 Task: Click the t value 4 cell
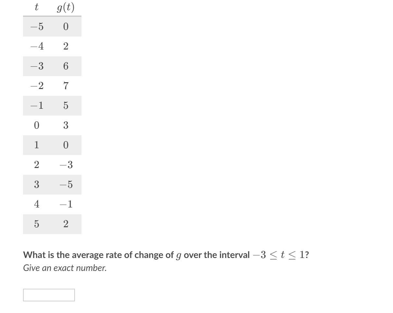[36, 204]
